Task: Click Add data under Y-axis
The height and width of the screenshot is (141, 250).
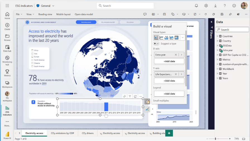Action: [169, 81]
